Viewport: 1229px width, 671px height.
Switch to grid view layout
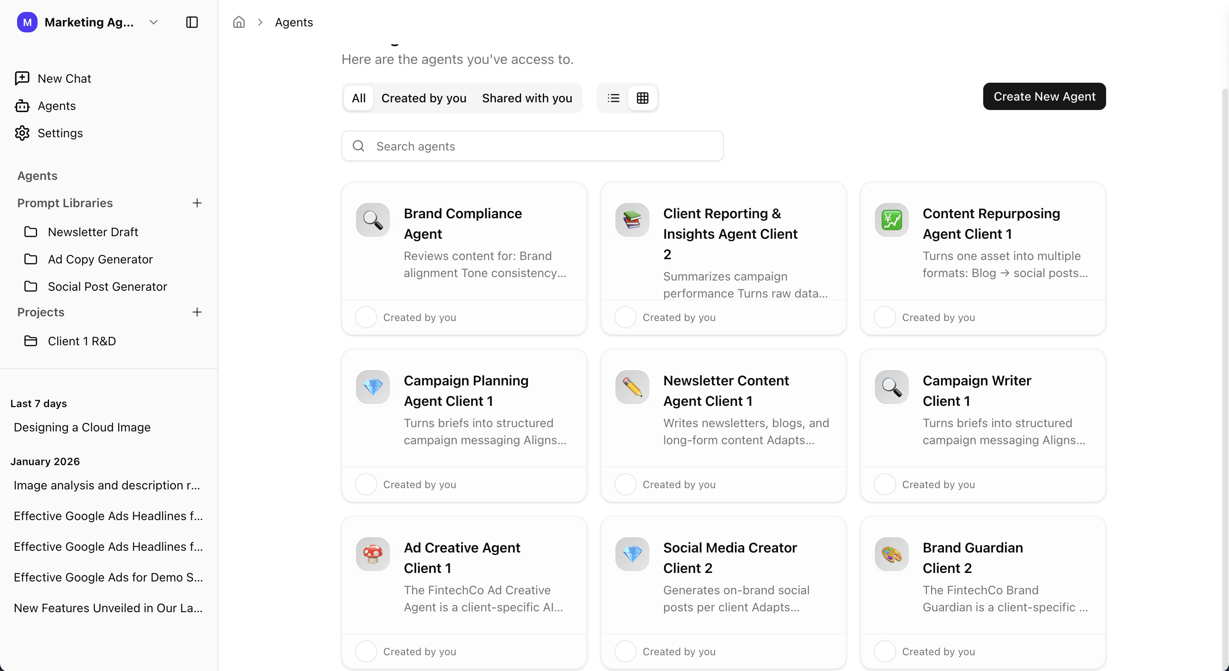pyautogui.click(x=642, y=98)
